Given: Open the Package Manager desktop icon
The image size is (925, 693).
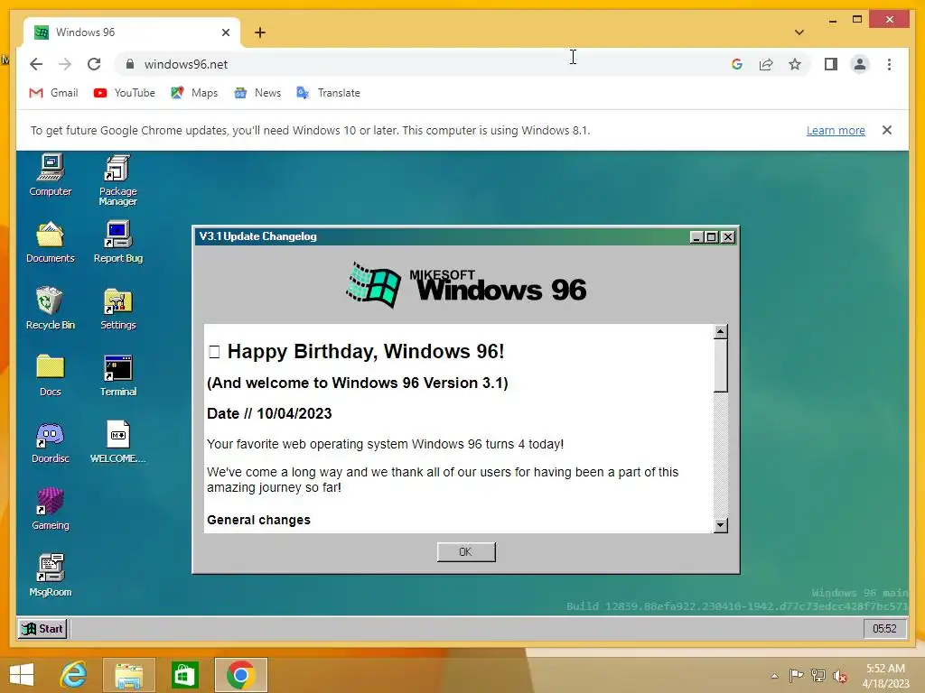Looking at the screenshot, I should 118,180.
